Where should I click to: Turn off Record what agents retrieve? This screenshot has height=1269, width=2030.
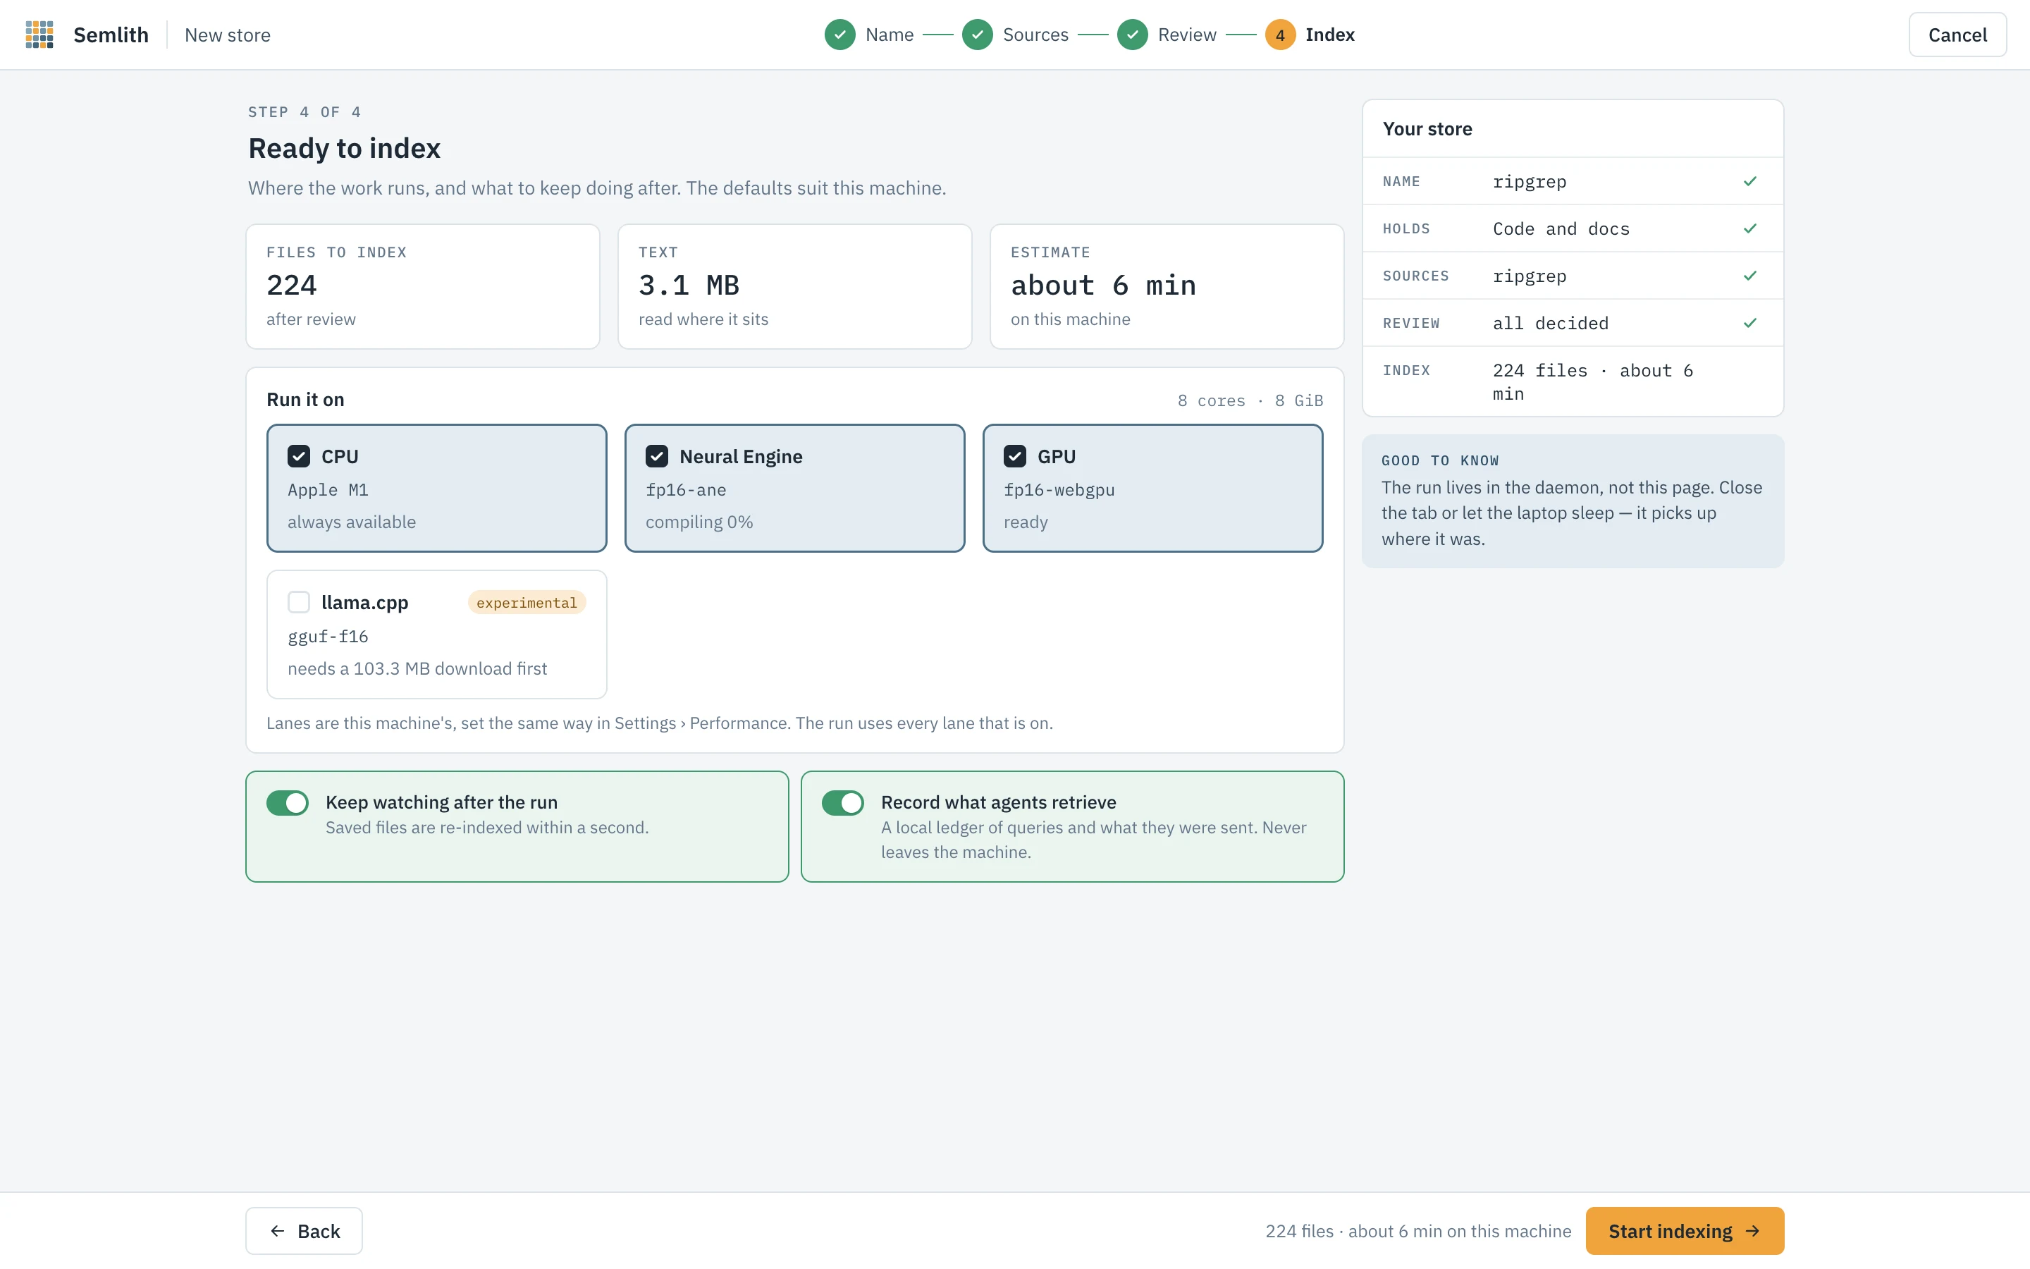(843, 803)
